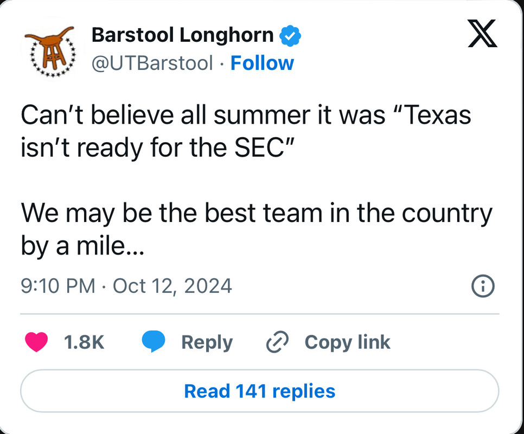Viewport: 524px width, 434px height.
Task: Open the circled info icon
Action: pyautogui.click(x=483, y=286)
